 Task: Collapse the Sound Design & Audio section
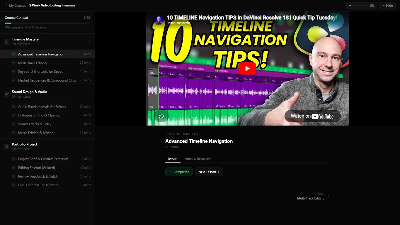[x=89, y=94]
